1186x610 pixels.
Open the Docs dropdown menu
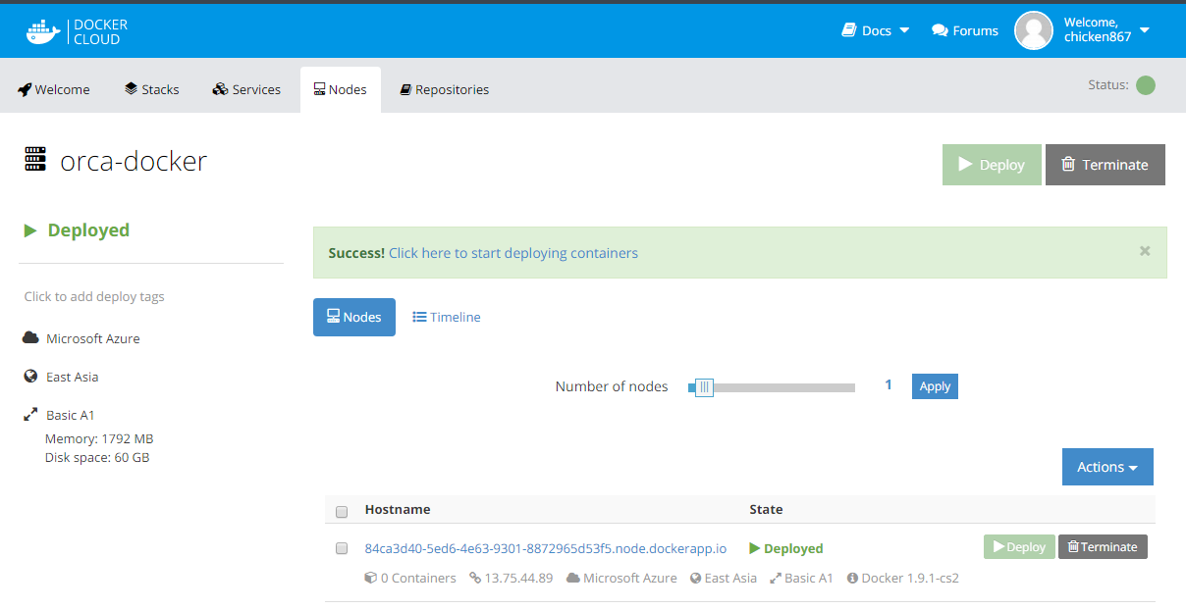pos(876,30)
